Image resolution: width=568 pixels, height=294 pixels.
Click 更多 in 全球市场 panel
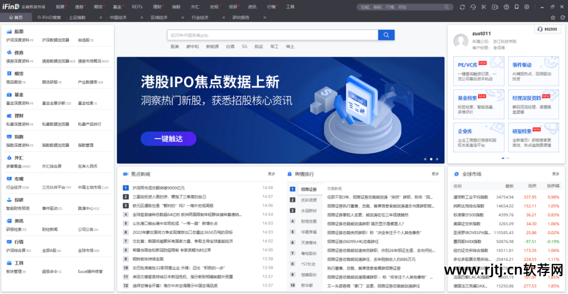pyautogui.click(x=556, y=174)
